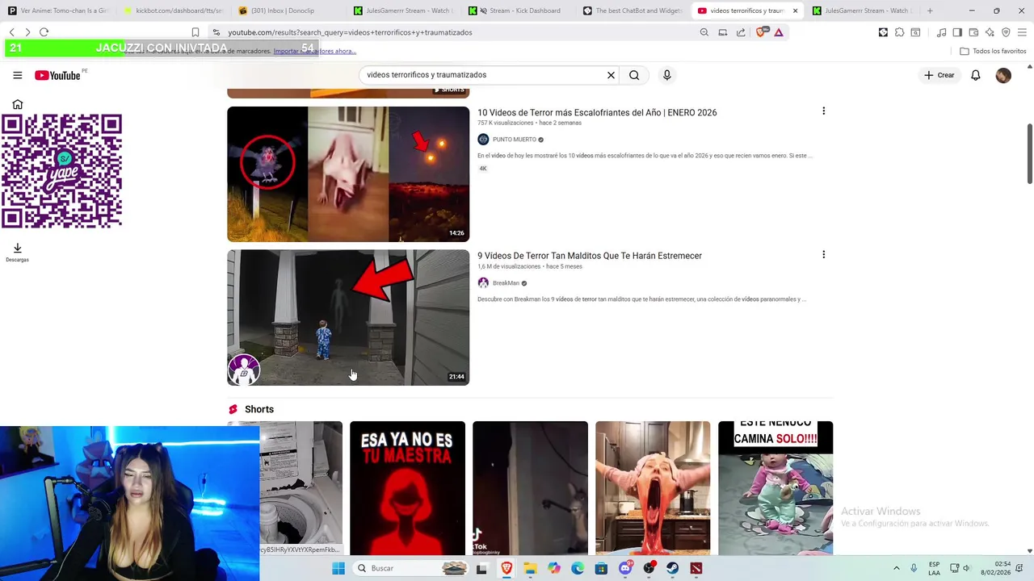Open the BreakMan channel avatar icon
The image size is (1034, 581).
tap(483, 283)
